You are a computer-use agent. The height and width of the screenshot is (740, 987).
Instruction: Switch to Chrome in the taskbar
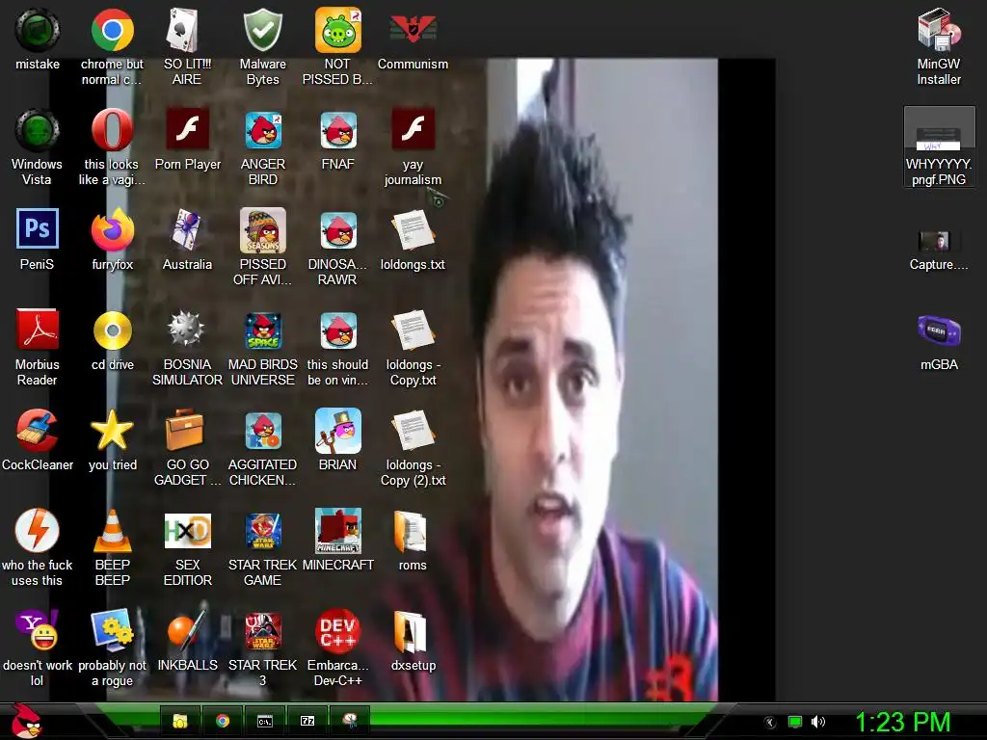tap(223, 721)
